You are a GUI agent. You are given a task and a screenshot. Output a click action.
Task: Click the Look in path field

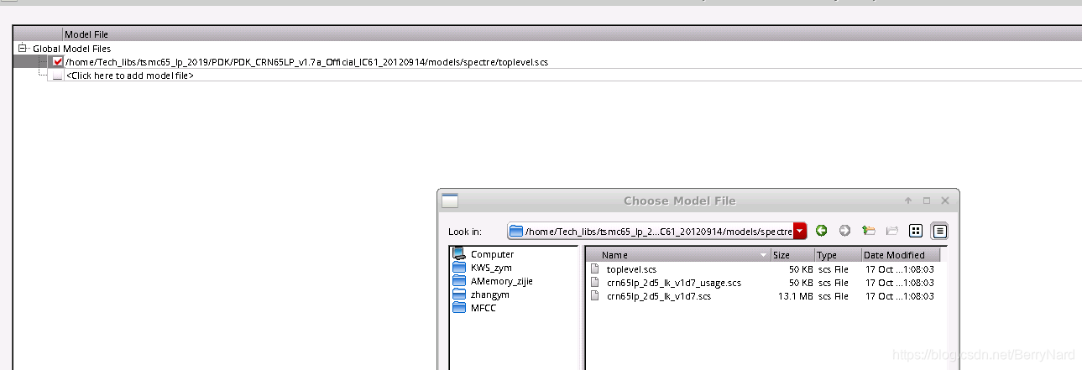pos(651,231)
